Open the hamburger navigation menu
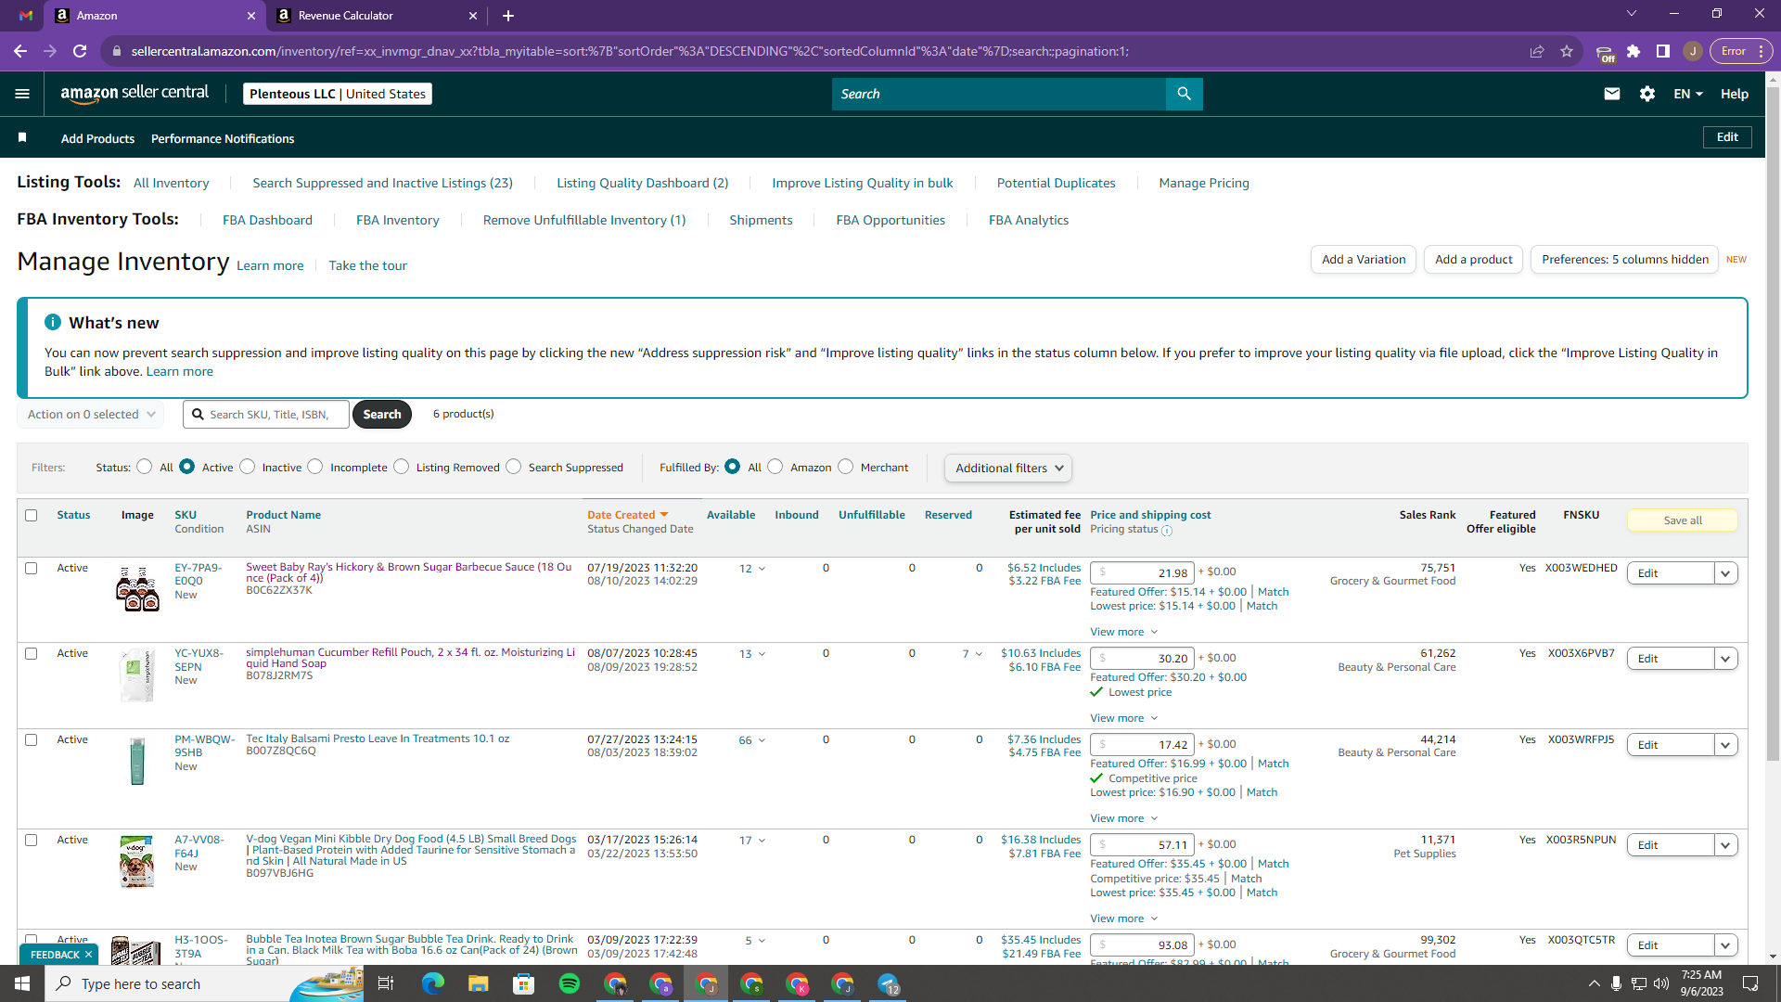The image size is (1781, 1002). pos(22,94)
